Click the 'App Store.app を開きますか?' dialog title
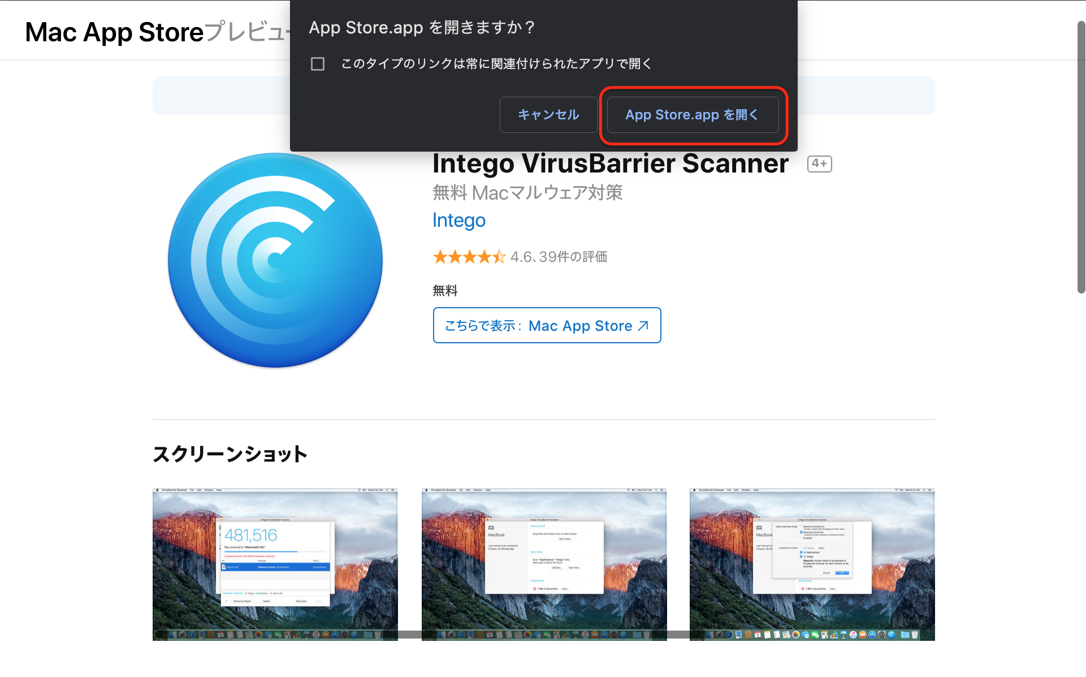1086x677 pixels. coord(422,27)
